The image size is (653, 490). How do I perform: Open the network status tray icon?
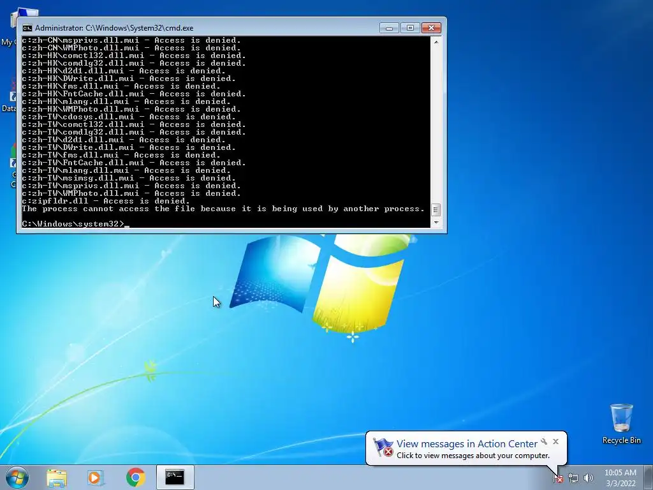pos(573,479)
